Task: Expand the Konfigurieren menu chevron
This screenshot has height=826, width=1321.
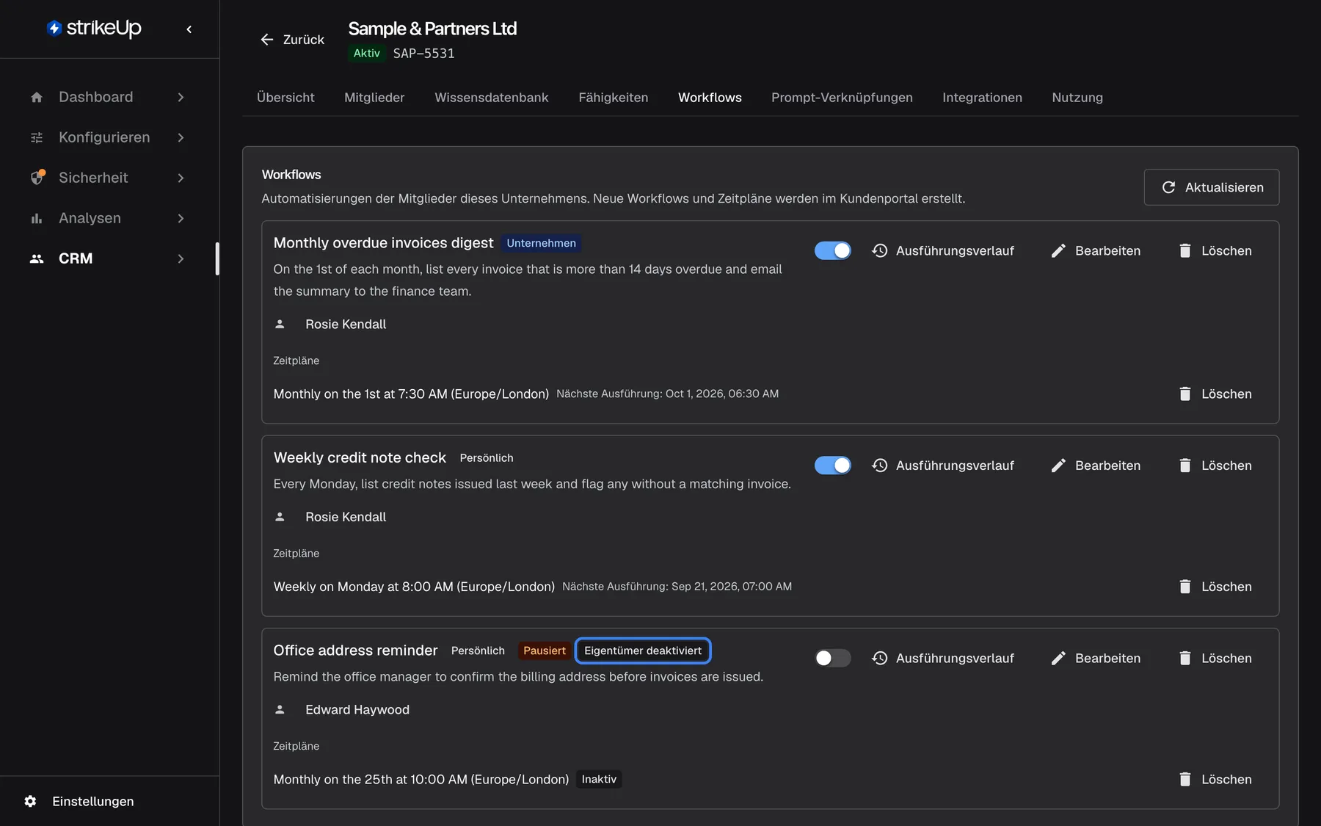Action: pos(181,138)
